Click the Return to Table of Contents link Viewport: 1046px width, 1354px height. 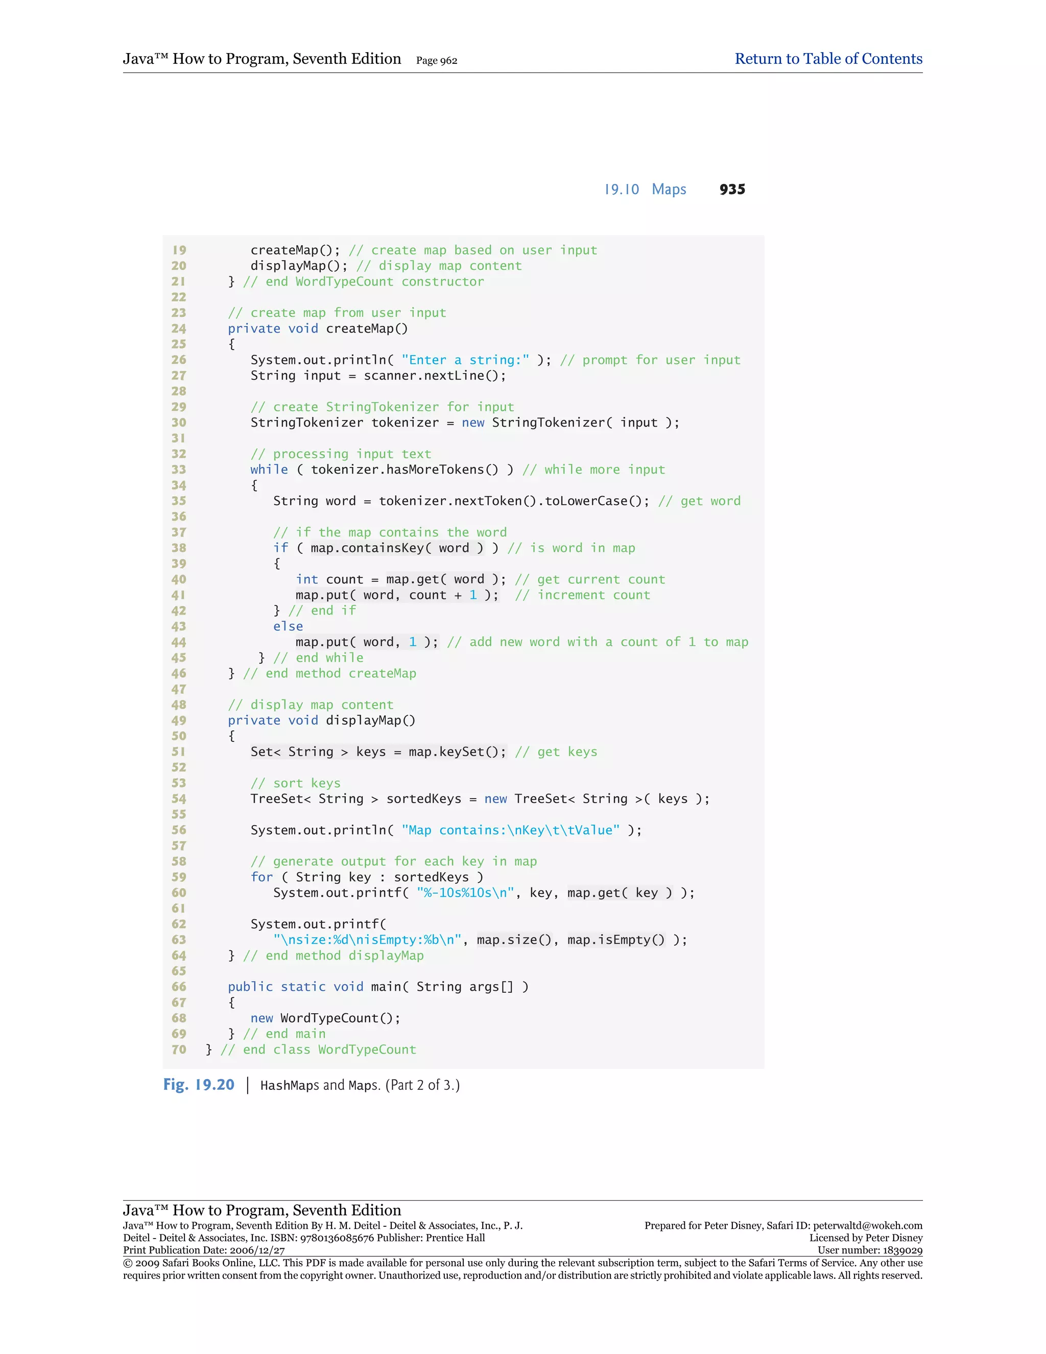tap(828, 59)
